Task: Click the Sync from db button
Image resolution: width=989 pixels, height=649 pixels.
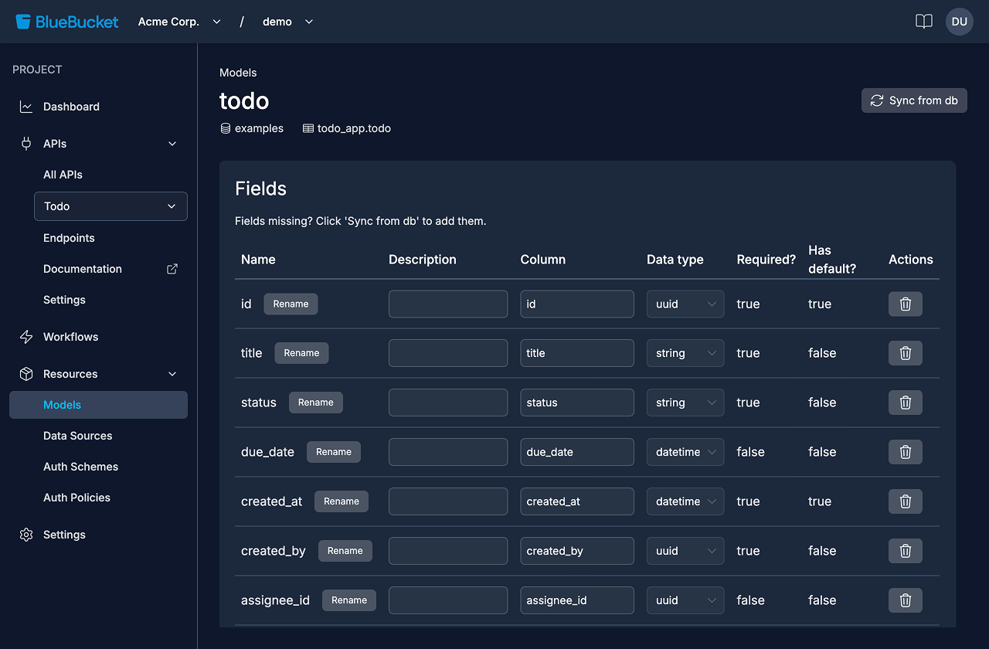Action: [914, 100]
